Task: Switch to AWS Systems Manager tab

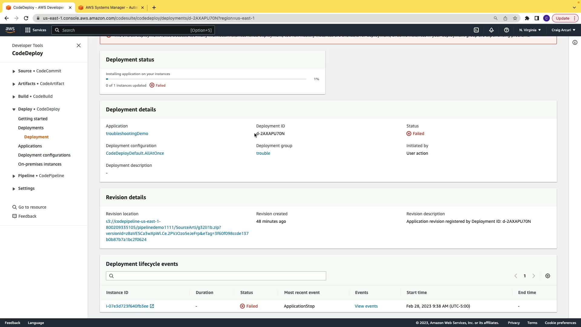Action: [x=111, y=8]
